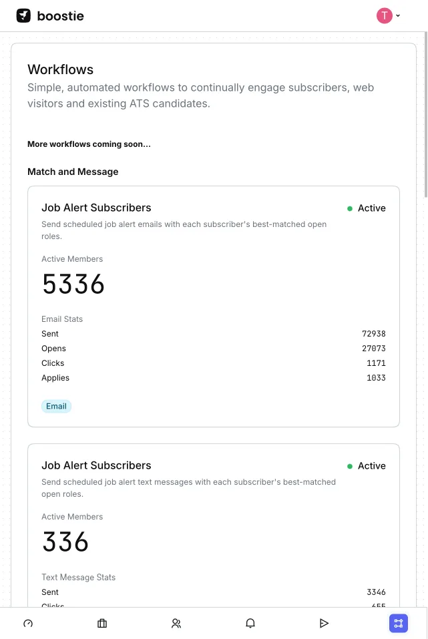Click the Workflows page heading
Screen dimensions: 428x639
coord(60,69)
